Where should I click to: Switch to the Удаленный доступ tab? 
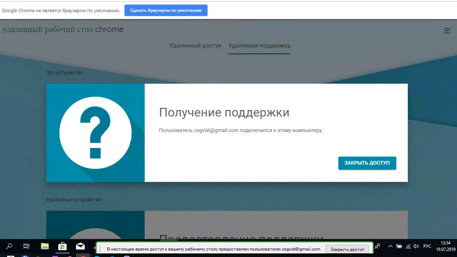(195, 46)
